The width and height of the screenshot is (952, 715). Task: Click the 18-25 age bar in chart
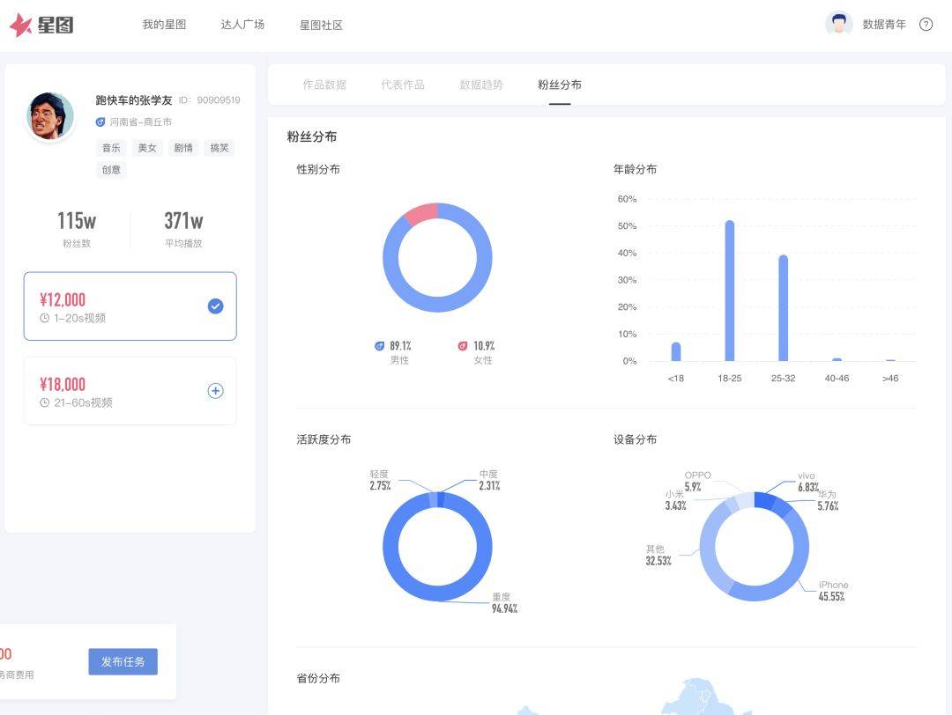pyautogui.click(x=729, y=291)
